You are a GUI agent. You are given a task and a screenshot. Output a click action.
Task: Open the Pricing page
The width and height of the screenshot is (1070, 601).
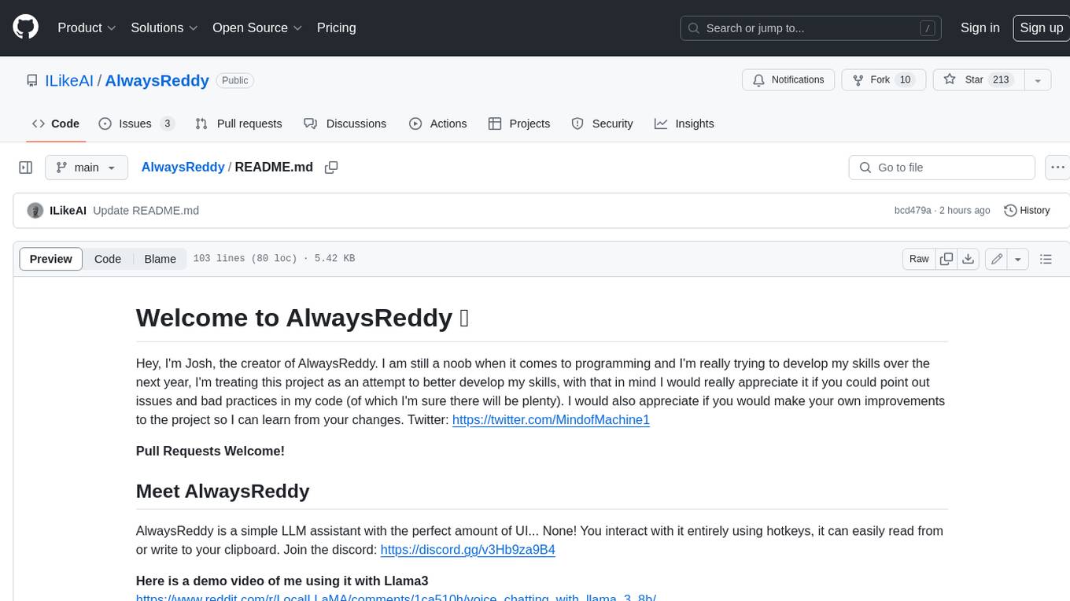(x=336, y=28)
